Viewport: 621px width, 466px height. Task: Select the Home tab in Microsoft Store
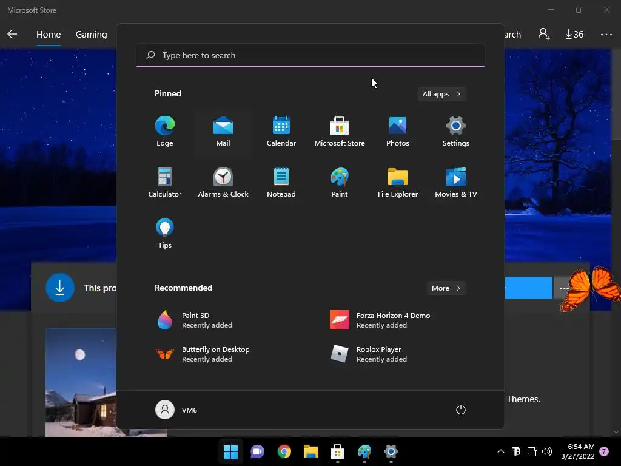pos(49,35)
